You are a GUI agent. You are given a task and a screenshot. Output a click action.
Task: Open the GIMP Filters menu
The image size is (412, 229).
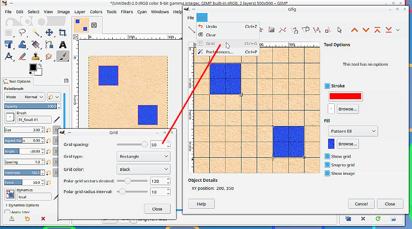(126, 12)
